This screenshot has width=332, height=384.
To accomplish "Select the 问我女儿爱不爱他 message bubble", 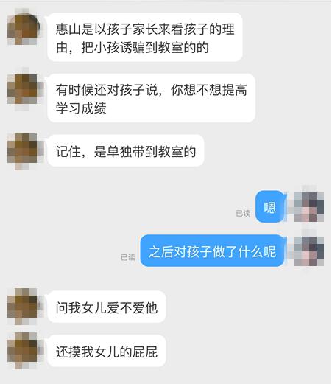I will (107, 307).
